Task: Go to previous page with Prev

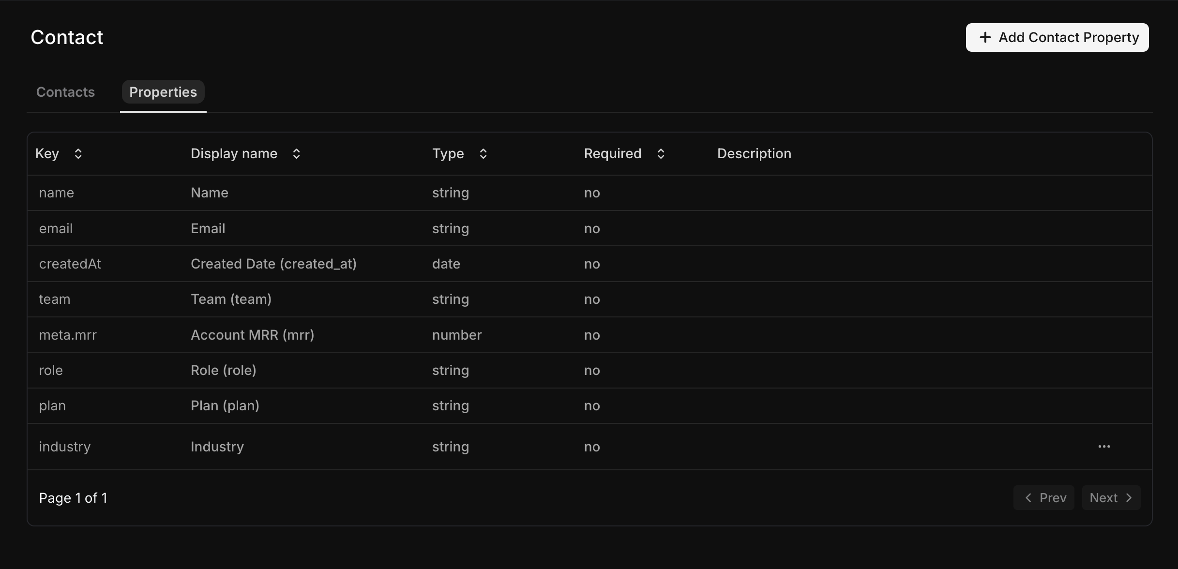Action: [x=1044, y=498]
